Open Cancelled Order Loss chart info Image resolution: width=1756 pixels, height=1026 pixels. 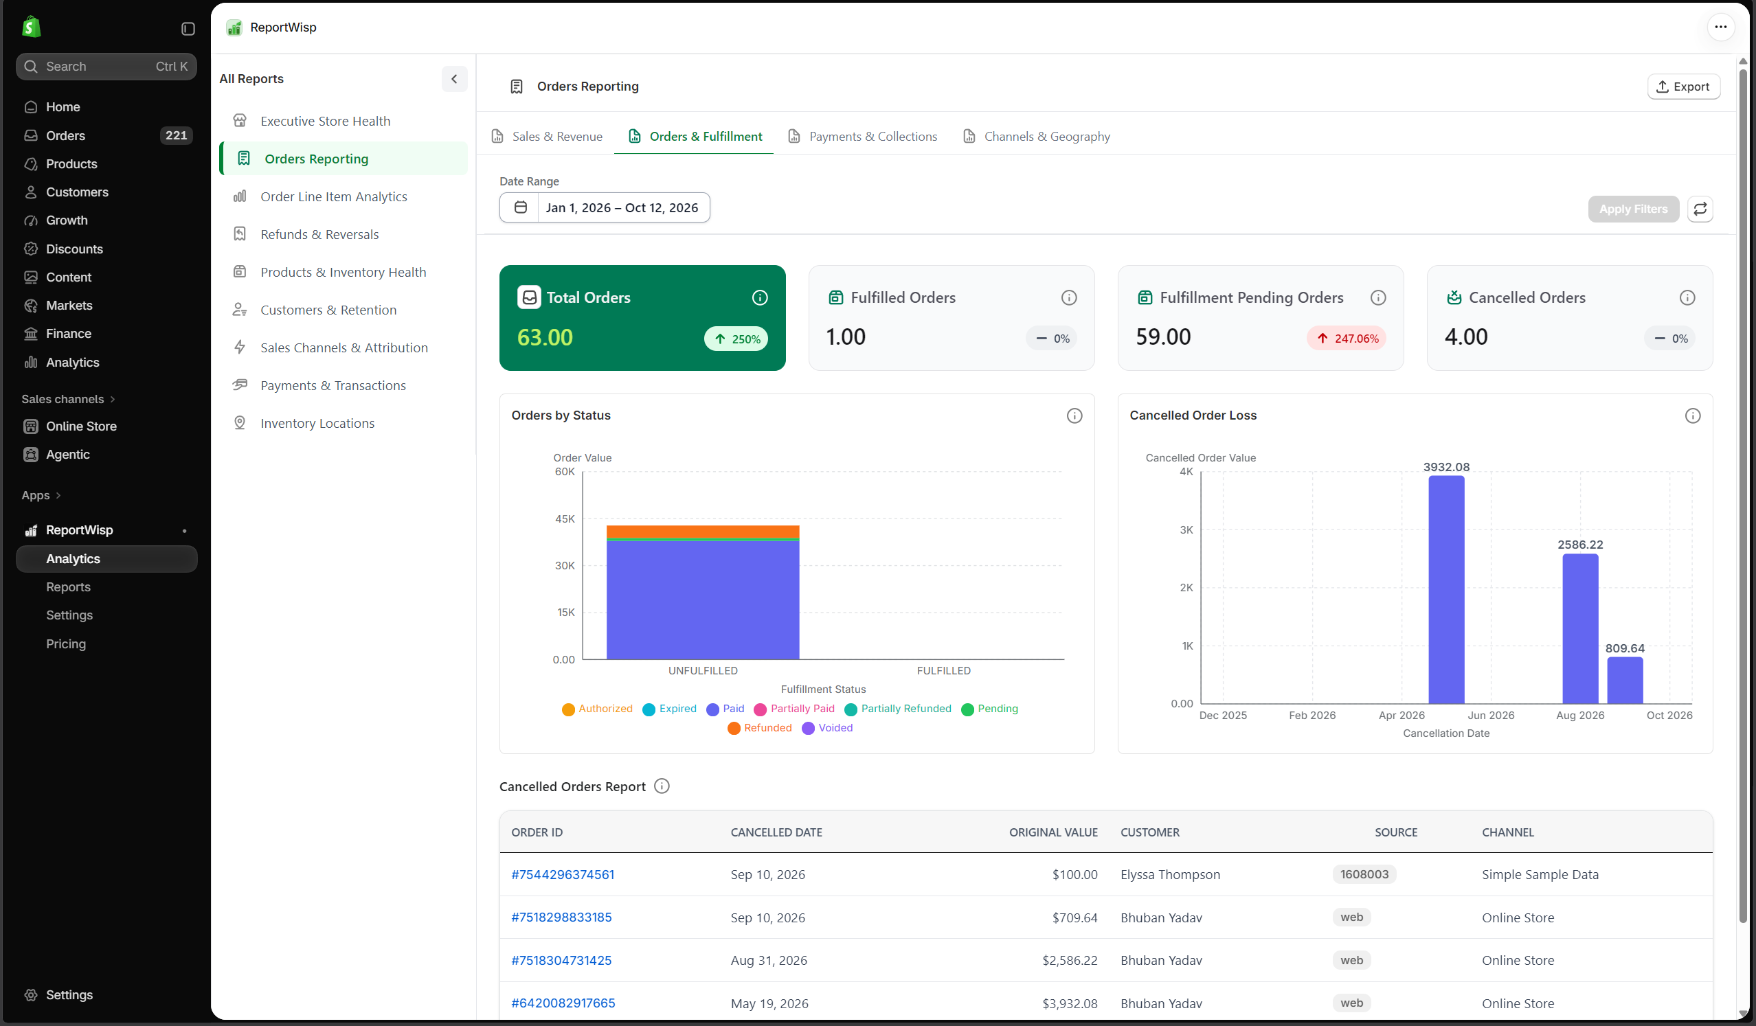tap(1693, 416)
